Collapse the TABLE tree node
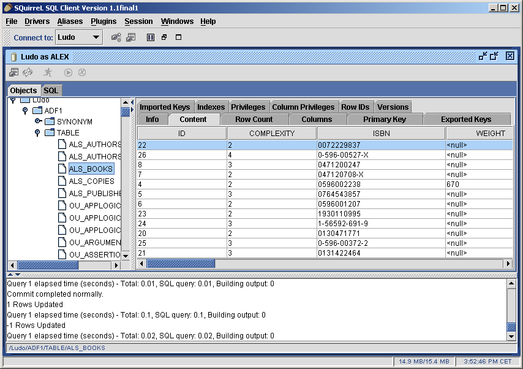523x369 pixels. 37,132
